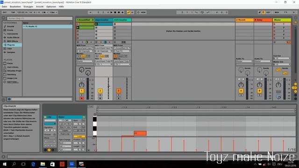Open the Hilfe menu
The image size is (299, 168).
coord(61,7)
